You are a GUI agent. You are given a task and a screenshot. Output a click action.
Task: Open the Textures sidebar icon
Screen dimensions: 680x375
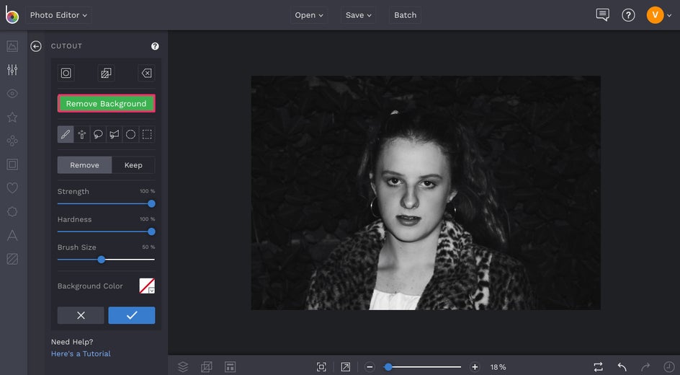tap(12, 259)
